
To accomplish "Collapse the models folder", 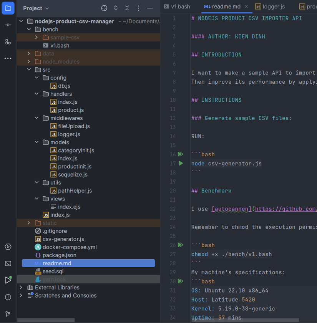I will [37, 142].
